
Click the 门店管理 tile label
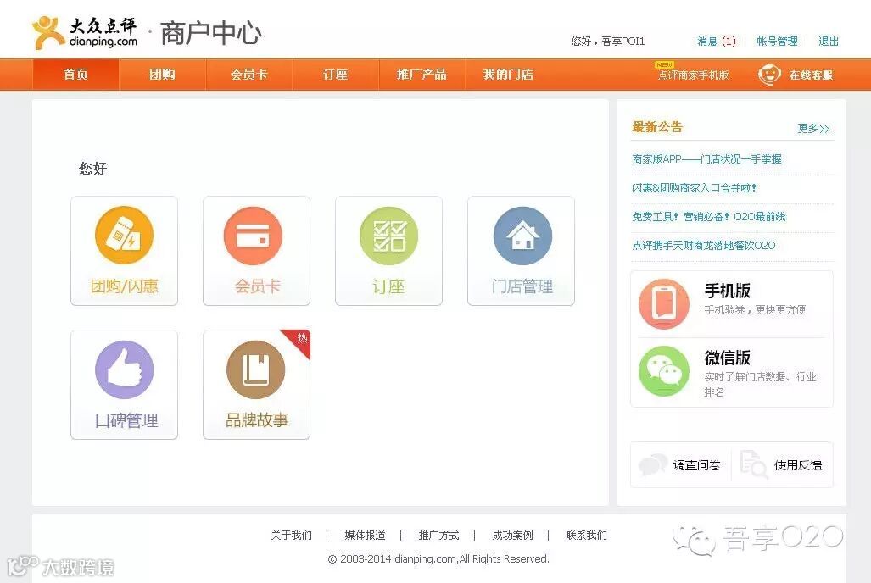point(522,286)
